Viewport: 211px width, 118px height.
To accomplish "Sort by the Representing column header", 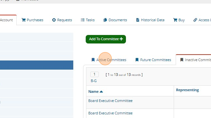I will pos(187,90).
